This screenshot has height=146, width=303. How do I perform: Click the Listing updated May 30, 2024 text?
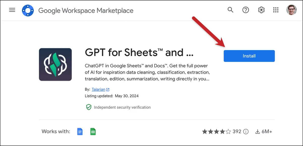pos(112,96)
